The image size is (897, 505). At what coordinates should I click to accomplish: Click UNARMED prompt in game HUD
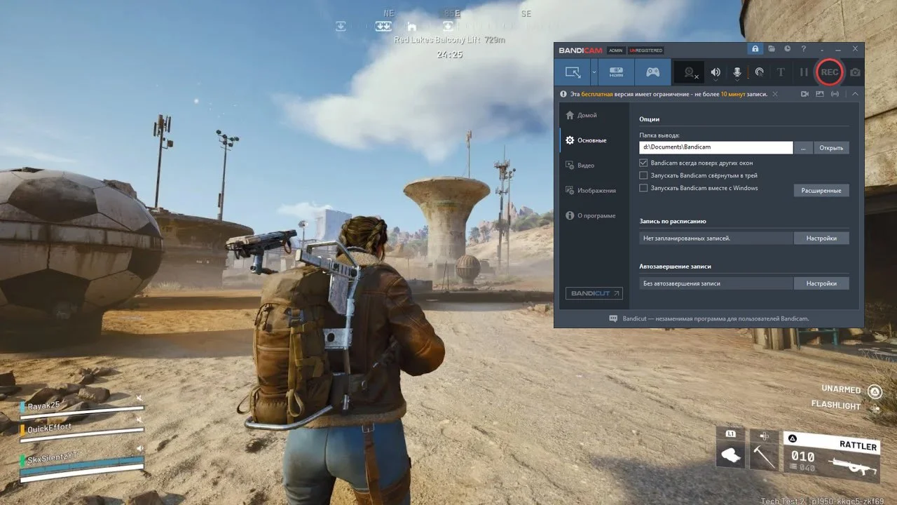[841, 390]
